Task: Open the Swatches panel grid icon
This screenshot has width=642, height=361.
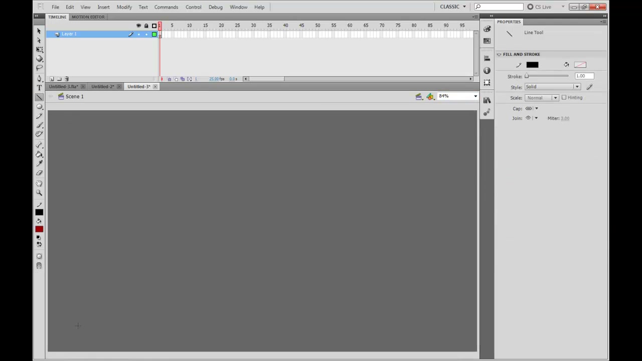Action: pos(487,41)
